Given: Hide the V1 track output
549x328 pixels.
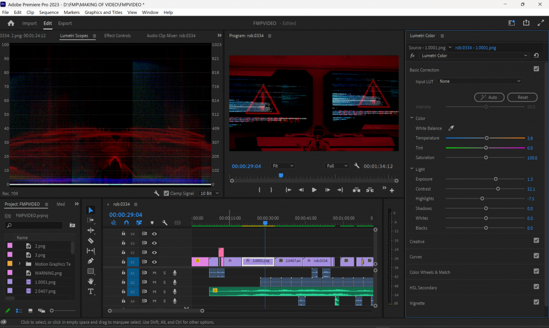Looking at the screenshot, I should pos(154,262).
